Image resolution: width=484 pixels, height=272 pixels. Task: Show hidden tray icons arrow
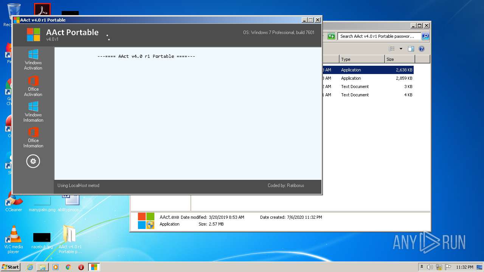click(422, 267)
